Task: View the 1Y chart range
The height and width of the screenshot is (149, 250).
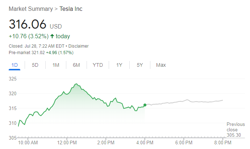Action: tap(119, 65)
